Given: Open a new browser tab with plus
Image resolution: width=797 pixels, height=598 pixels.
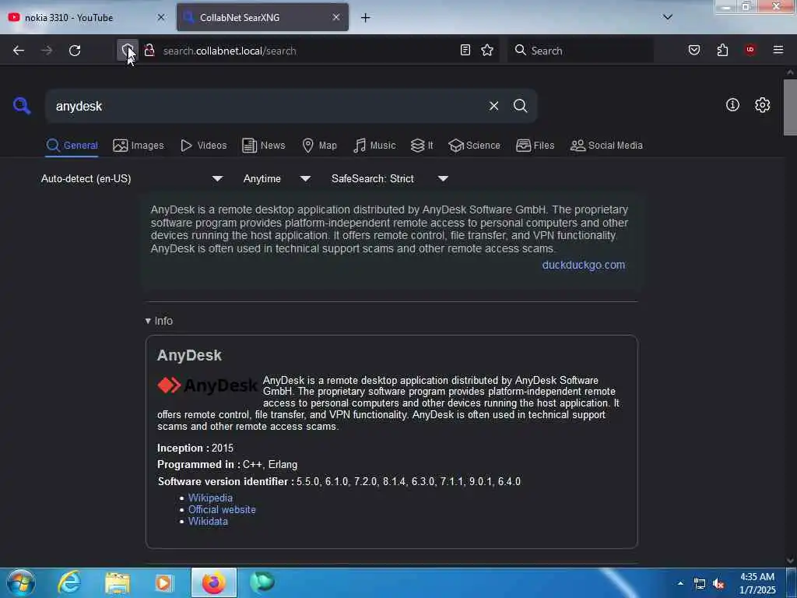Looking at the screenshot, I should click(x=366, y=18).
